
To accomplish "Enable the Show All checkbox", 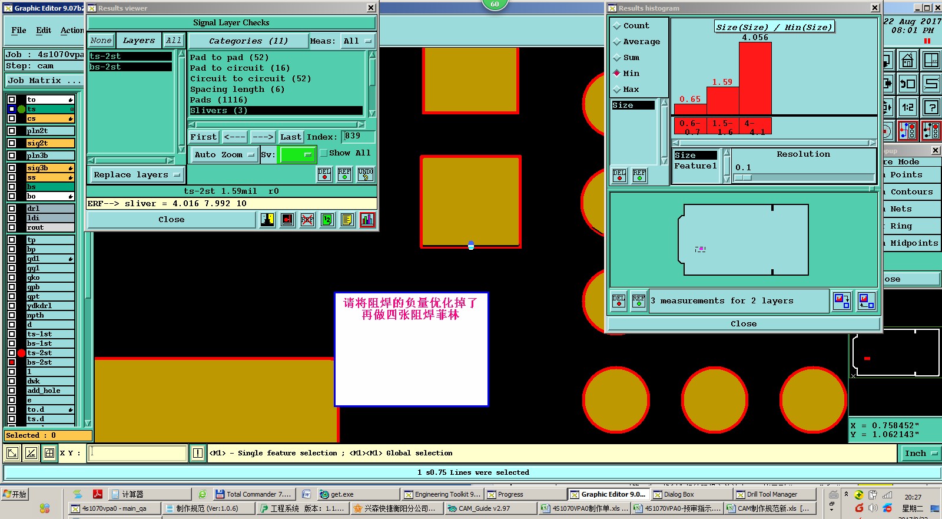I will click(323, 153).
